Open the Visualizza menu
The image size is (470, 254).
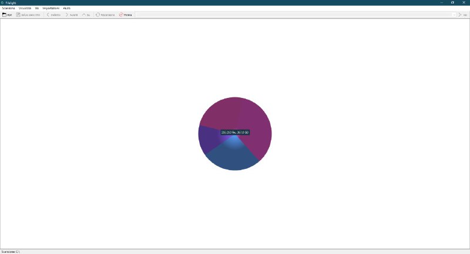point(25,8)
